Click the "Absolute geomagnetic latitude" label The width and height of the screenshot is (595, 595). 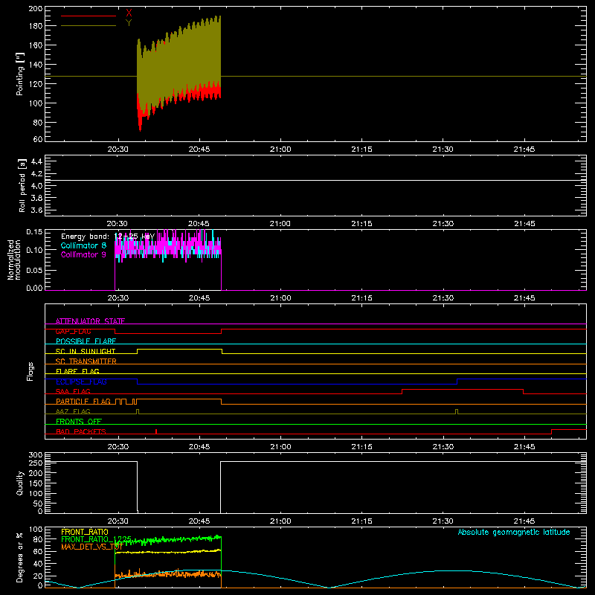(x=514, y=532)
